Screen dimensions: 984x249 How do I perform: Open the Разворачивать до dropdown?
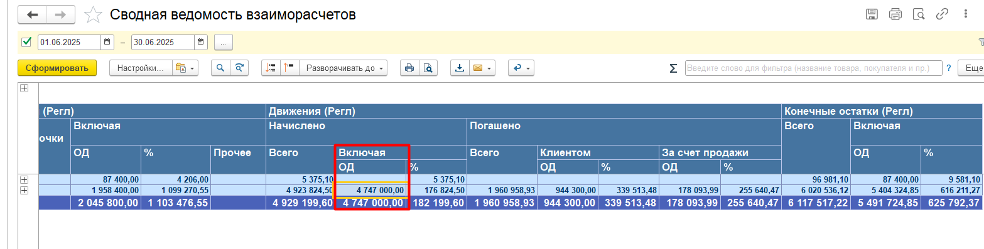pos(343,68)
